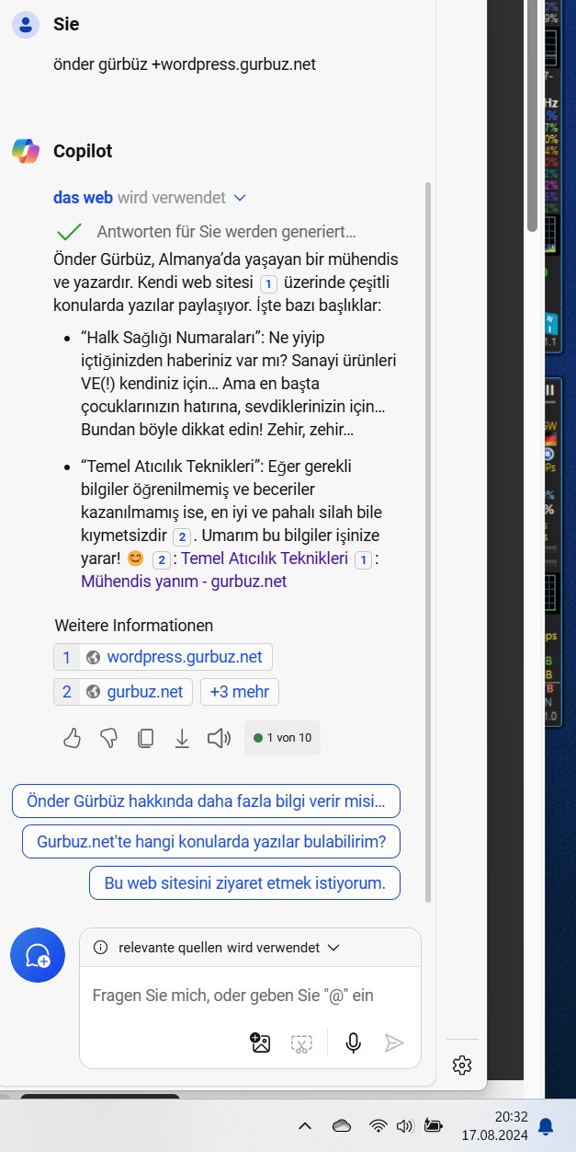Click the user query text 'önder gürbüz +wordpress.gurbuz.net'
Screen dimensions: 576x1152
pyautogui.click(x=185, y=64)
